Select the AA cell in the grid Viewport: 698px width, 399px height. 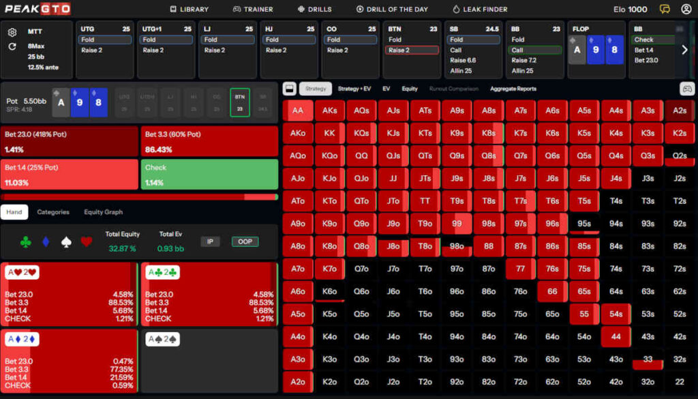pos(297,110)
